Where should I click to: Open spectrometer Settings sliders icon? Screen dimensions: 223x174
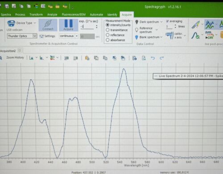pyautogui.click(x=41, y=36)
